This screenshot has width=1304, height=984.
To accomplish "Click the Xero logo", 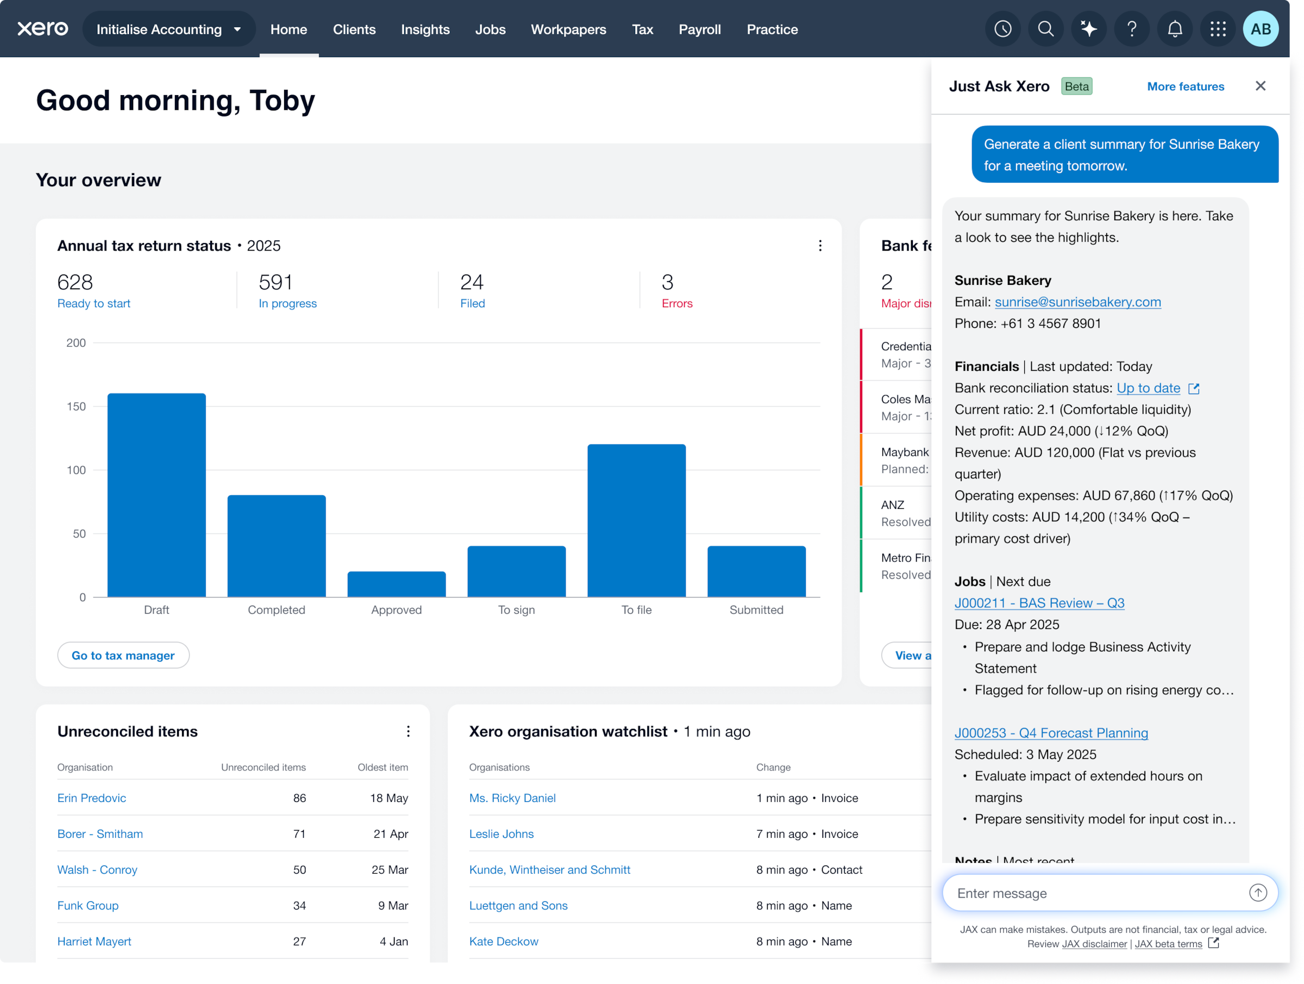I will (x=42, y=28).
